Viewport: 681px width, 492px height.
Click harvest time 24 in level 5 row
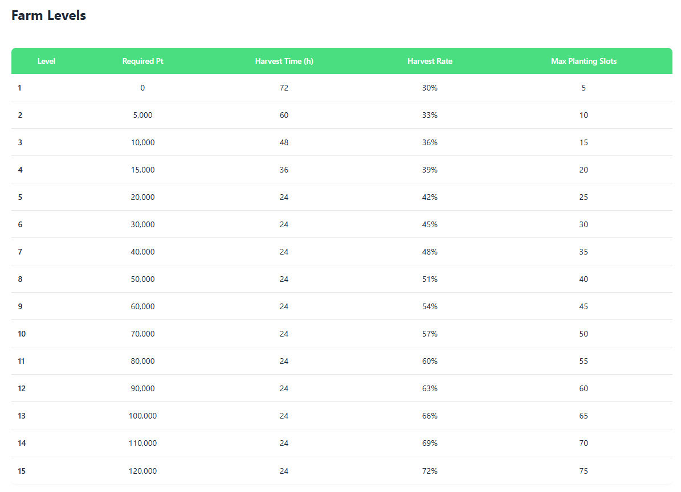pyautogui.click(x=284, y=197)
